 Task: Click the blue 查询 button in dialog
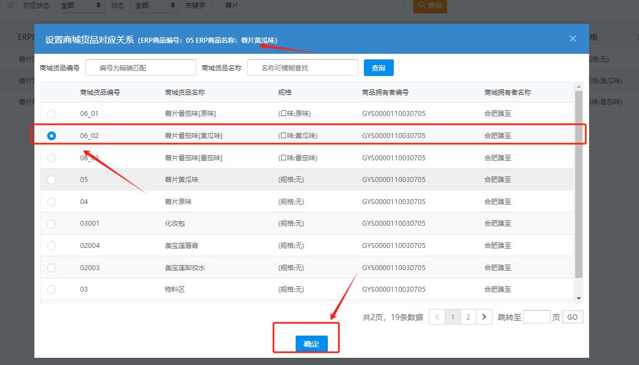(x=379, y=68)
